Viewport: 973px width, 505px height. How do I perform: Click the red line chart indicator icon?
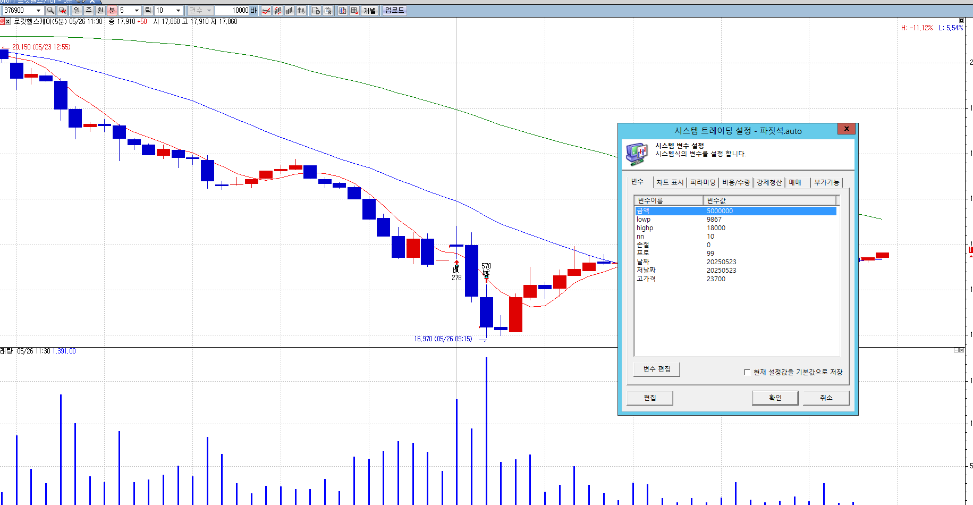tap(266, 11)
